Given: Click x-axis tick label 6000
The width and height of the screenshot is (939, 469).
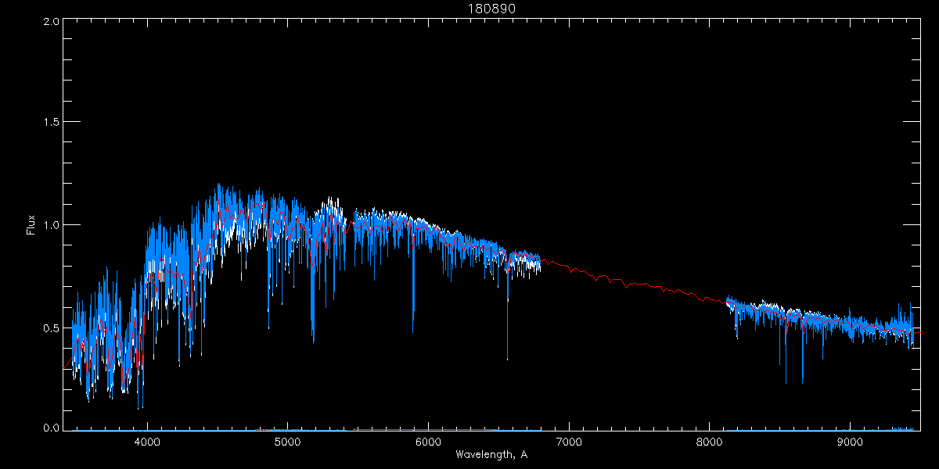Looking at the screenshot, I should coord(428,442).
